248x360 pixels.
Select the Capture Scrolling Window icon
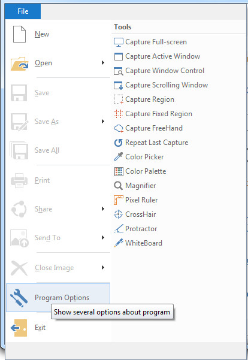tap(119, 85)
